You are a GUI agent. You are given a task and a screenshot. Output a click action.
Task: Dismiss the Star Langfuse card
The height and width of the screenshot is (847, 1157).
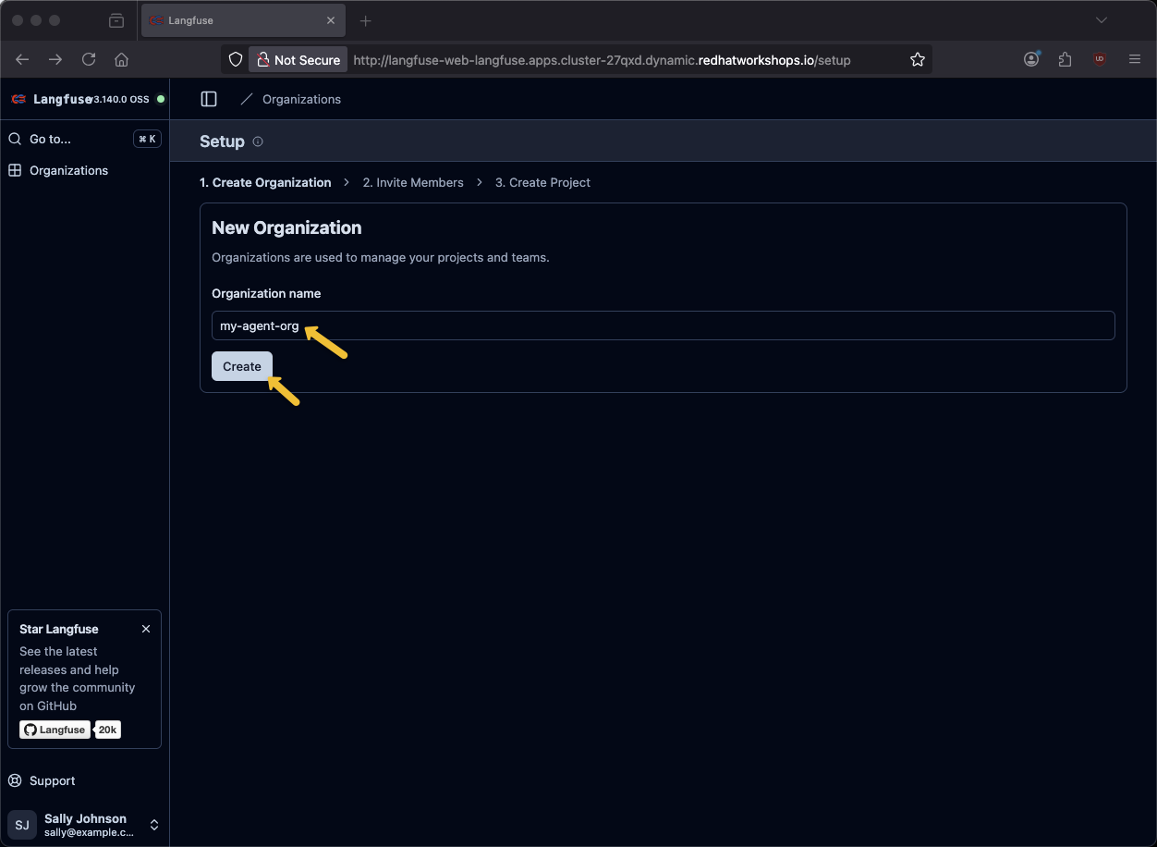[x=146, y=629]
